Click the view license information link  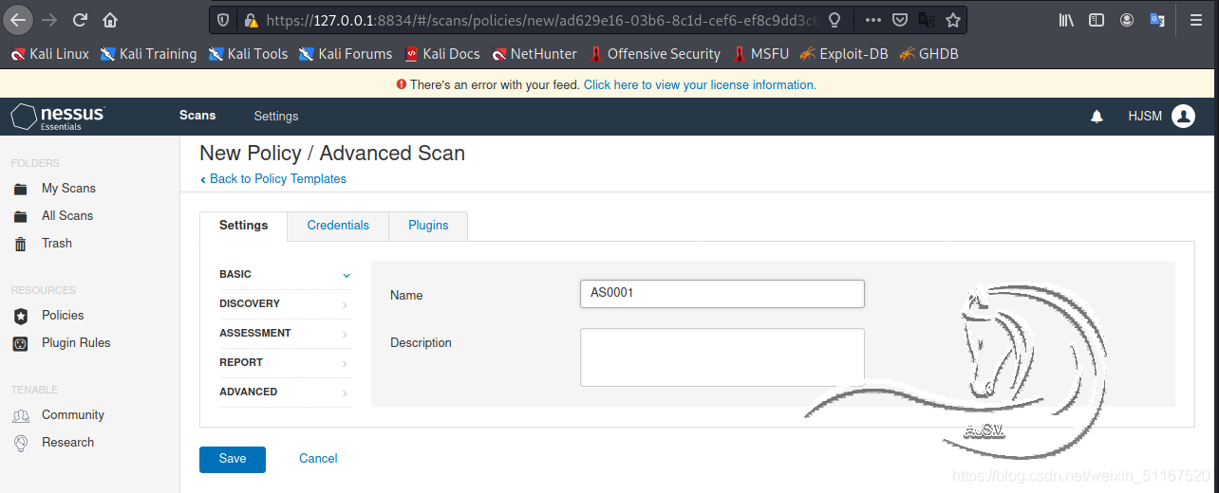pos(700,85)
